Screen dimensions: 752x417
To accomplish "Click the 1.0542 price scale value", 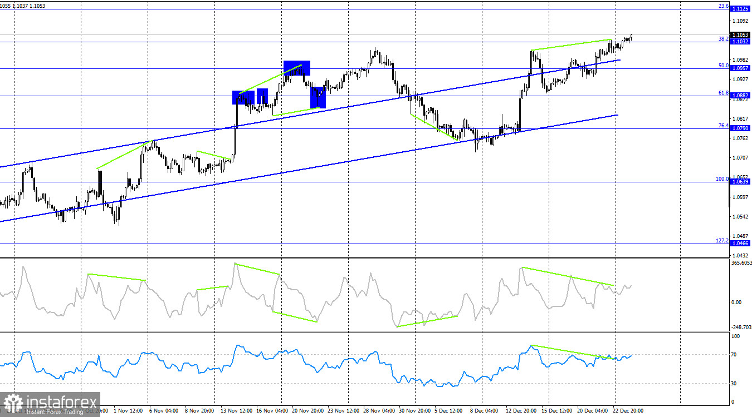I will pos(741,216).
